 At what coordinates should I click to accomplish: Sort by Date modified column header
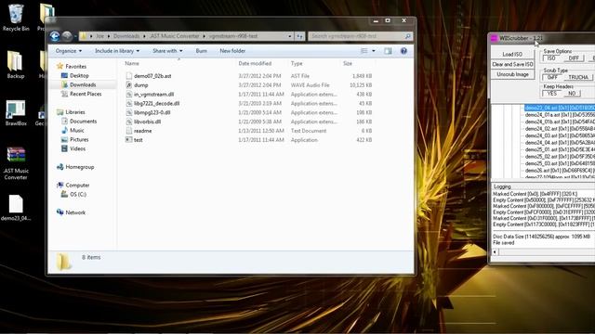pyautogui.click(x=255, y=64)
